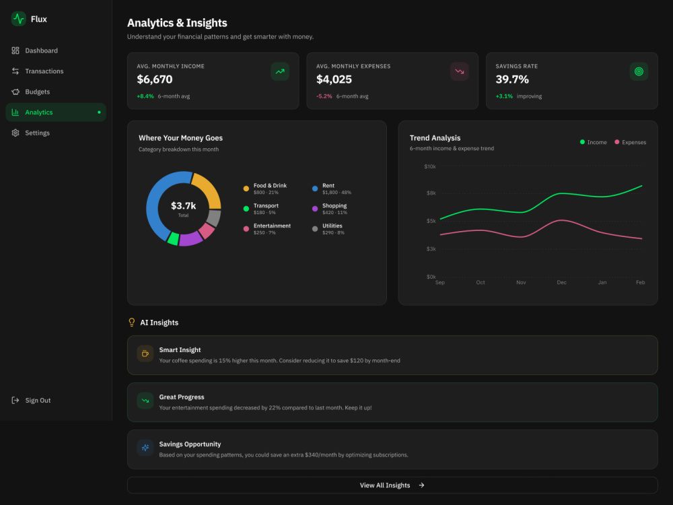Click the sparkle icon in Savings Opportunity
Viewport: 673px width, 505px height.
pyautogui.click(x=145, y=448)
